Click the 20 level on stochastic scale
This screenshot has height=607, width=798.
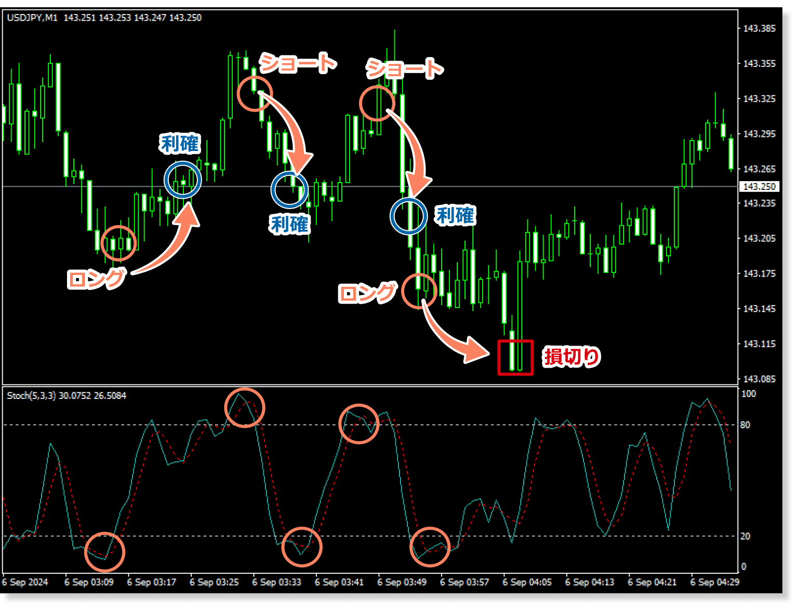(x=746, y=536)
